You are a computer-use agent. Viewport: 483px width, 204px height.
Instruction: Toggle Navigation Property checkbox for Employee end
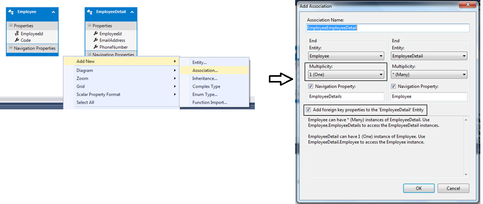click(310, 87)
